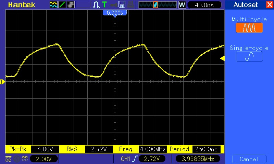The image size is (274, 164).
Task: Click the CH1 trigger source label
Action: pos(125,159)
